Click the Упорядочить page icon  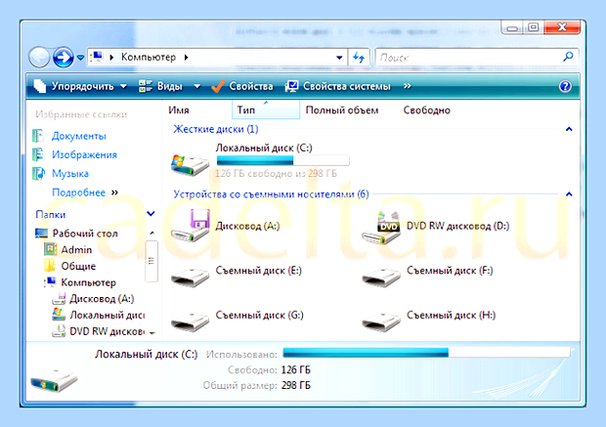click(40, 86)
